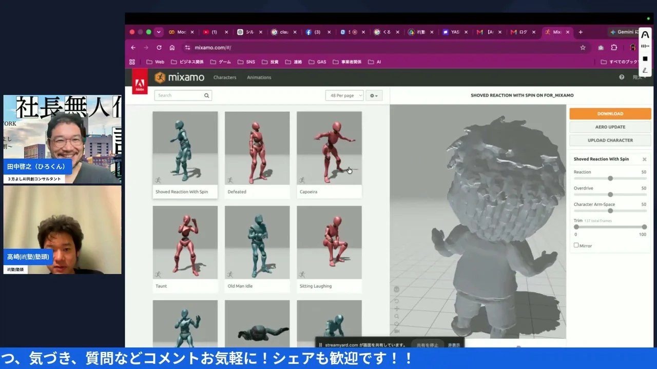
Task: Open the Characters menu
Action: tap(225, 77)
